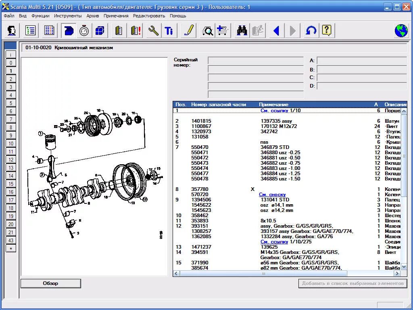Select side tab 2

(11, 79)
